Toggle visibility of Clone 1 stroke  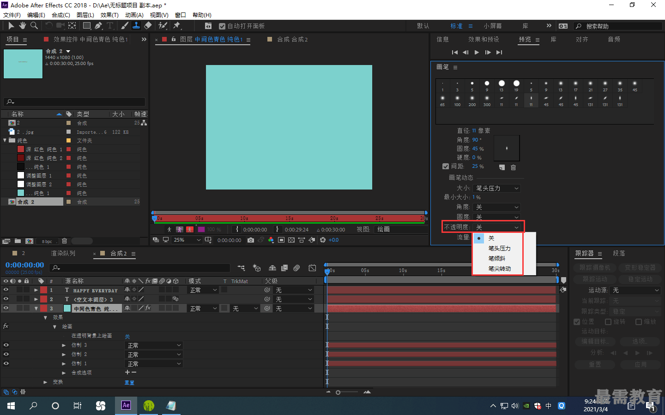click(x=6, y=363)
